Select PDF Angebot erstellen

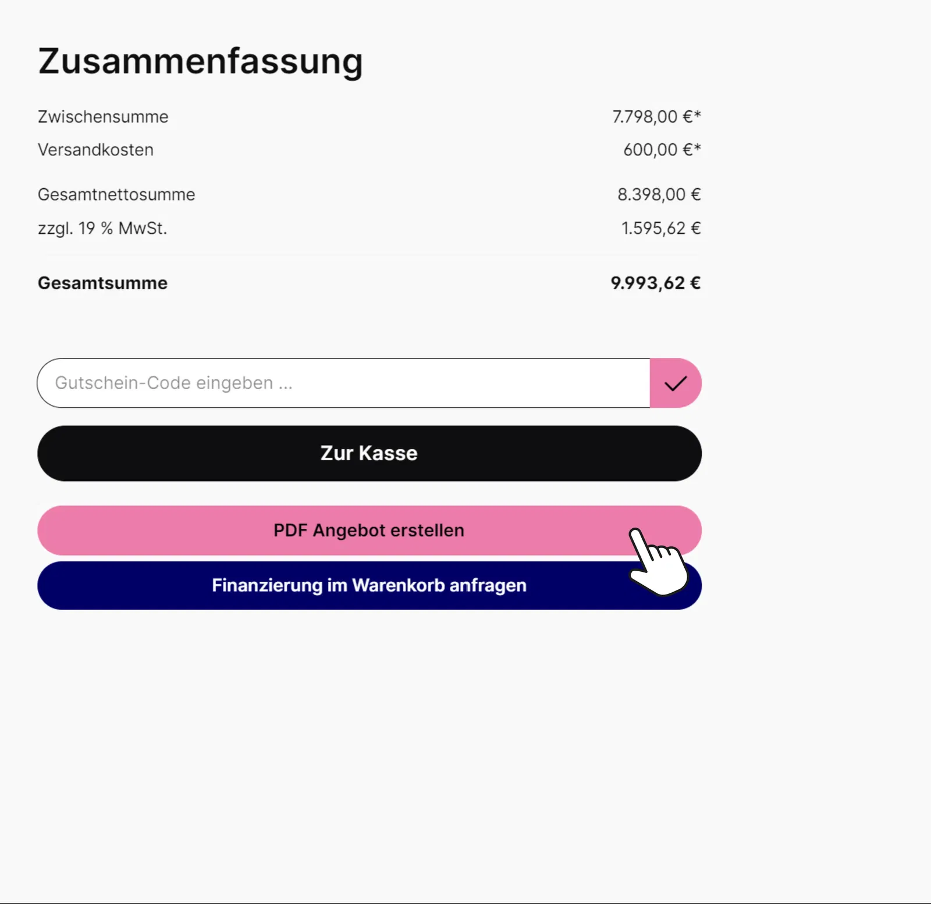click(369, 530)
